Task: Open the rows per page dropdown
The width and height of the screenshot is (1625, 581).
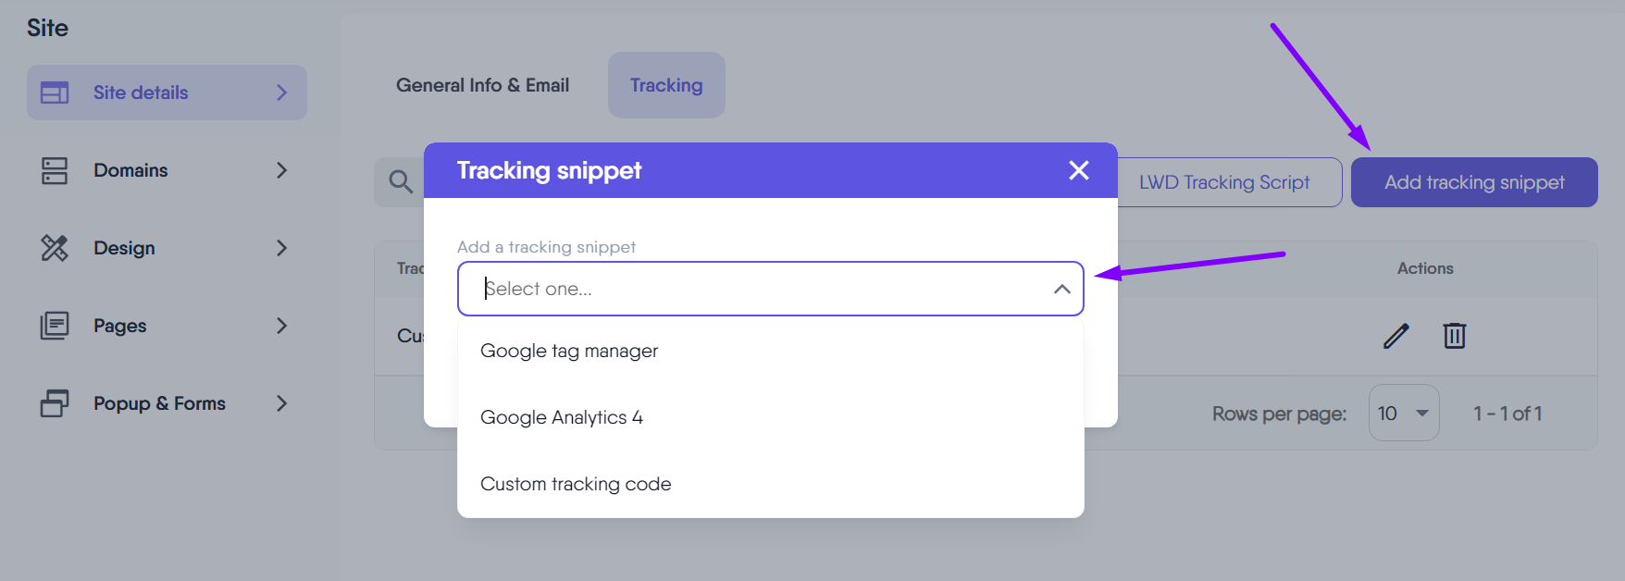Action: click(x=1403, y=414)
